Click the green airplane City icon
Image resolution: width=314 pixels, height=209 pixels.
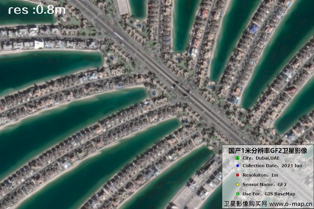tap(237, 158)
